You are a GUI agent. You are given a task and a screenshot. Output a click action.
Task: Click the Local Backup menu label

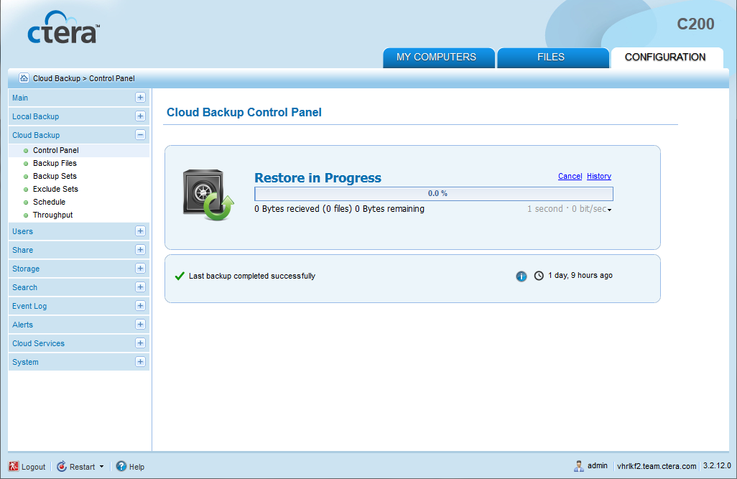click(x=36, y=116)
